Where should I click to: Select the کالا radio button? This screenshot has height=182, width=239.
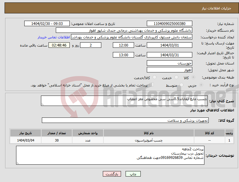click(x=193, y=77)
